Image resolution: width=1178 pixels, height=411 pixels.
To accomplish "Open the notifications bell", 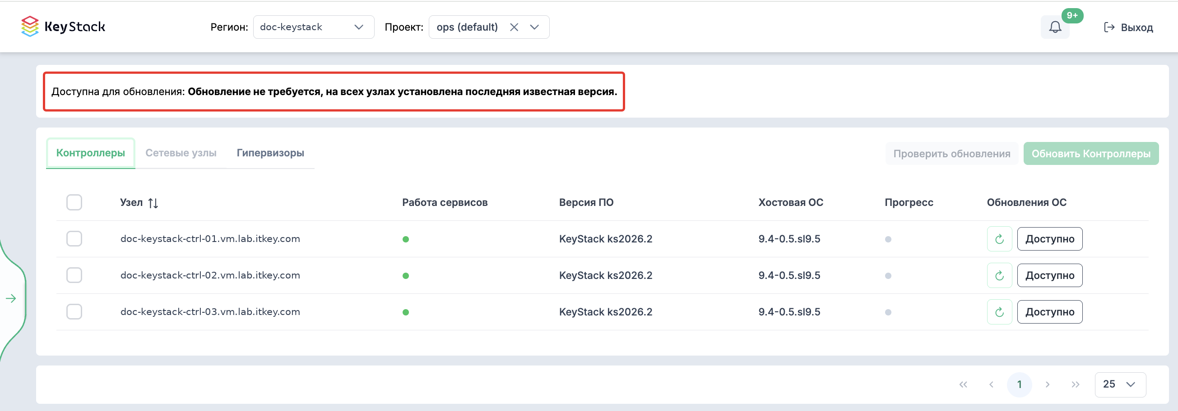I will tap(1055, 27).
